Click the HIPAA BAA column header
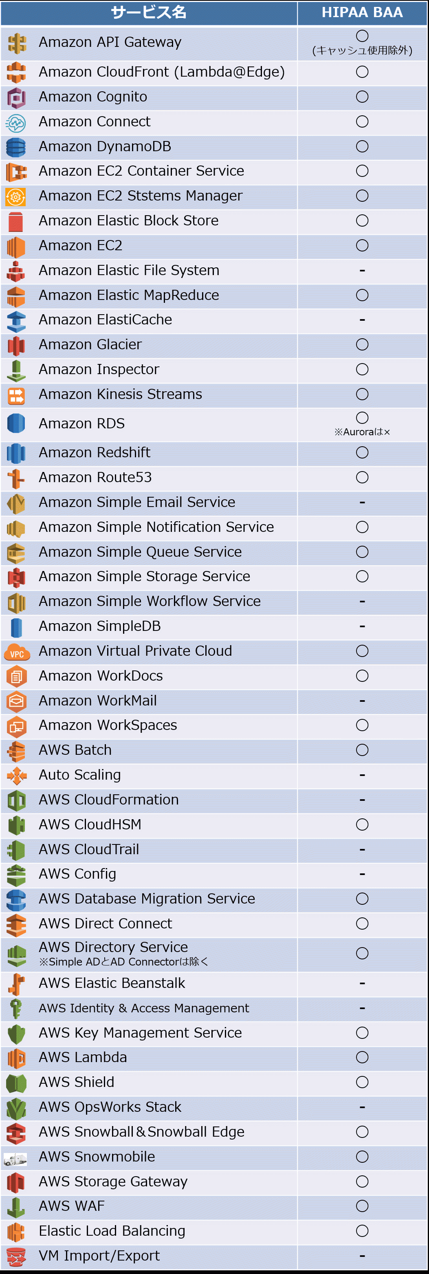The height and width of the screenshot is (1274, 429). click(x=362, y=12)
